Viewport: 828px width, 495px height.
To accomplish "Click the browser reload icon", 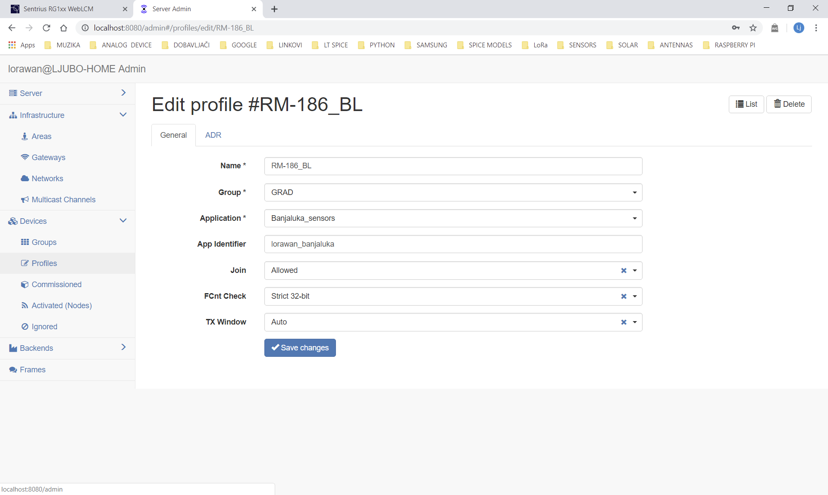I will (47, 28).
